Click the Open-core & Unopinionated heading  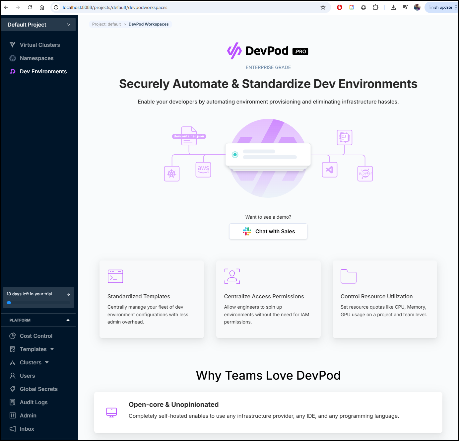click(x=173, y=404)
